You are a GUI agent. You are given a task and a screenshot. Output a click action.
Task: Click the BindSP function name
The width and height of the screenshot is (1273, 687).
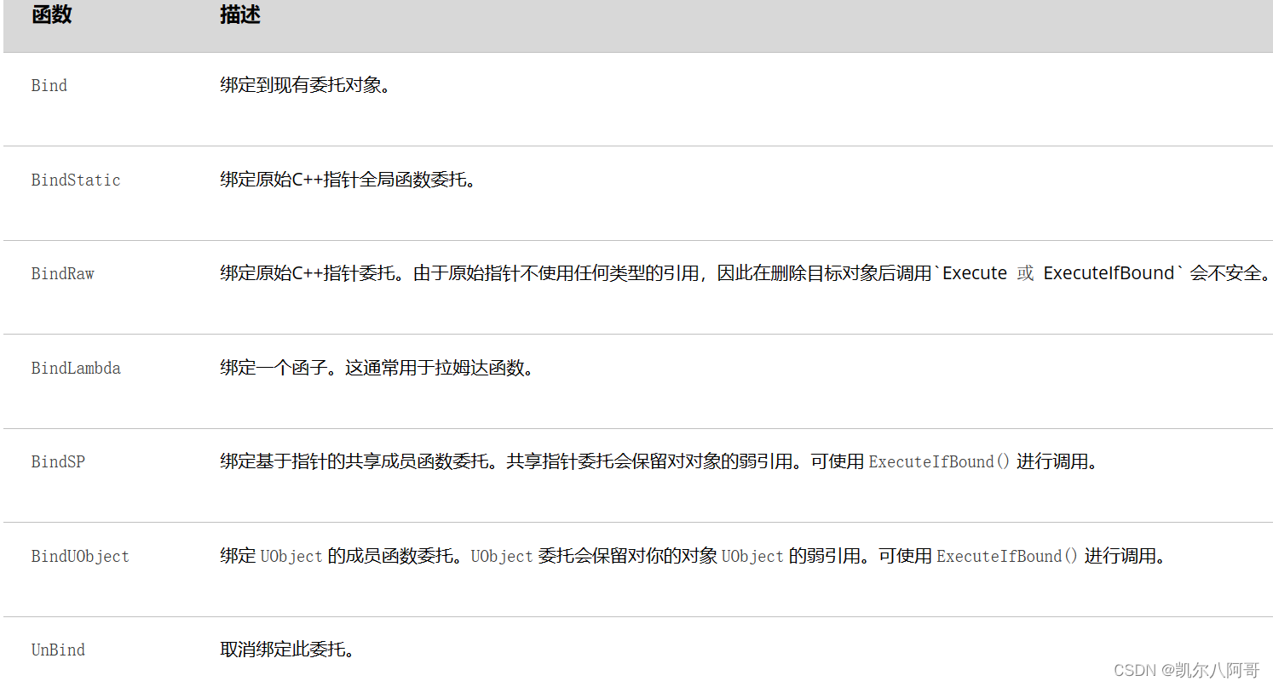[58, 462]
